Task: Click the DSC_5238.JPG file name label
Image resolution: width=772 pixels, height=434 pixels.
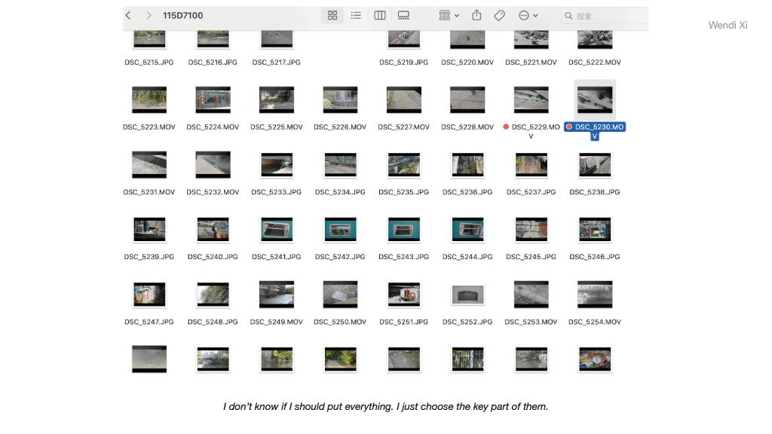Action: coord(595,192)
